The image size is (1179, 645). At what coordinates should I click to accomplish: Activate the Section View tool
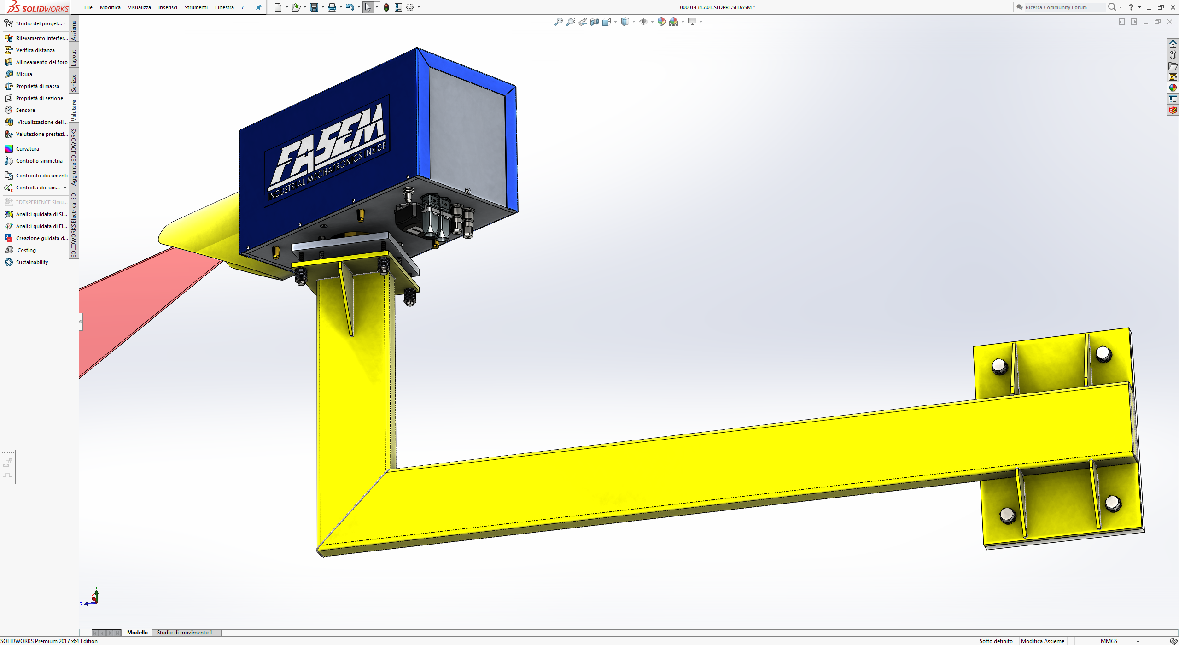(x=595, y=22)
